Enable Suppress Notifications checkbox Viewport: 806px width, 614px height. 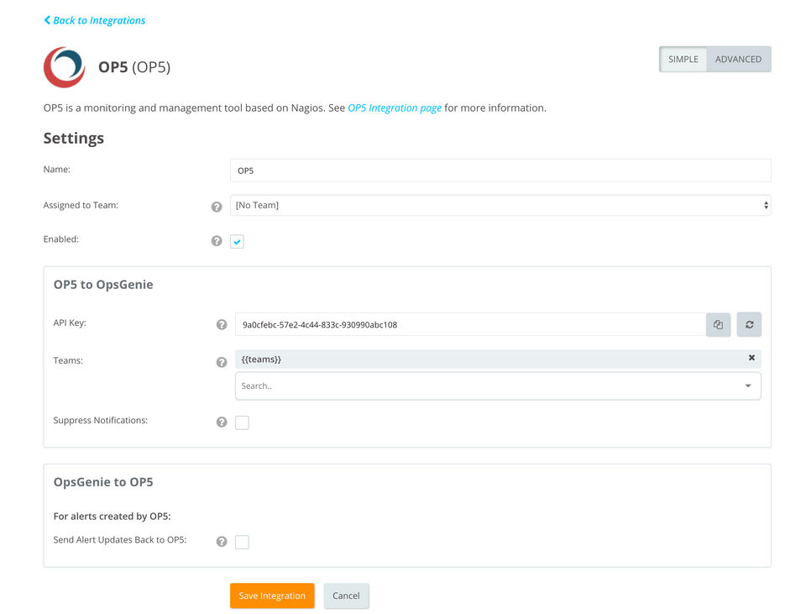(242, 422)
